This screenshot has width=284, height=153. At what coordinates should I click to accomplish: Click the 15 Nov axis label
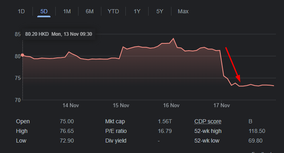(121, 106)
